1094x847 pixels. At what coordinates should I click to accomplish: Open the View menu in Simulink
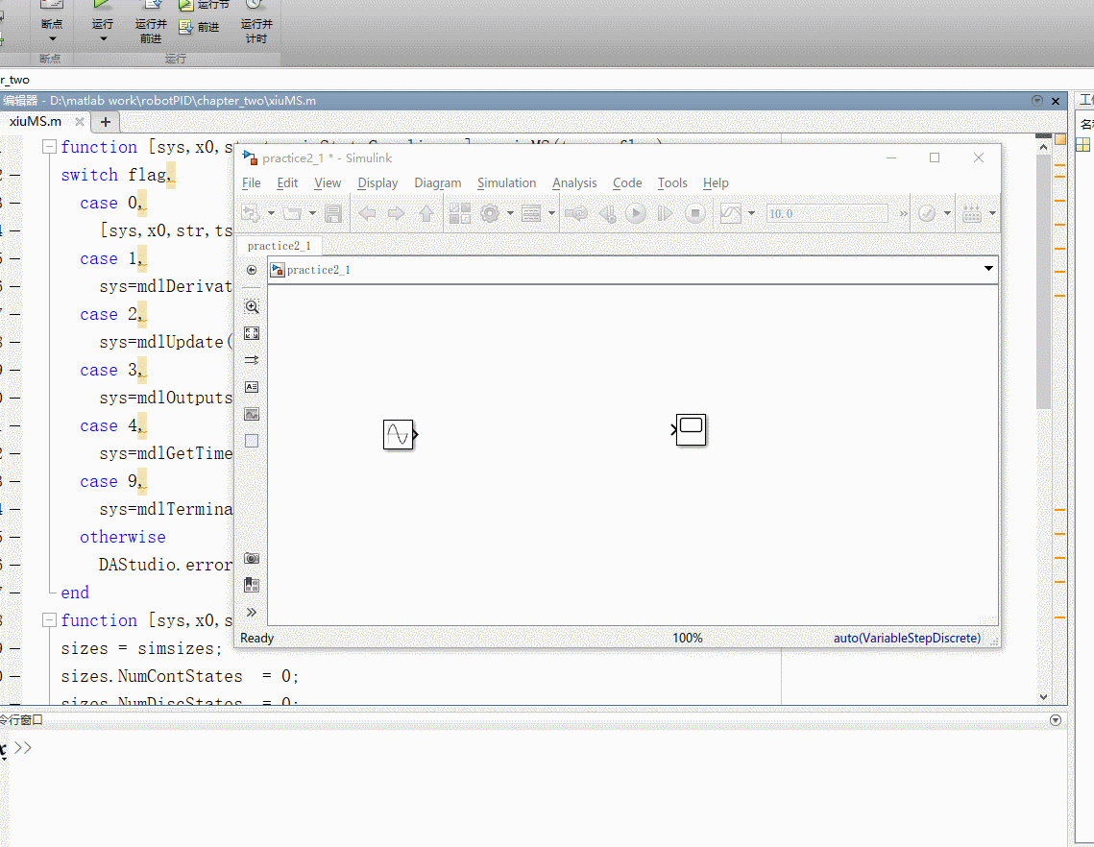[x=328, y=182]
